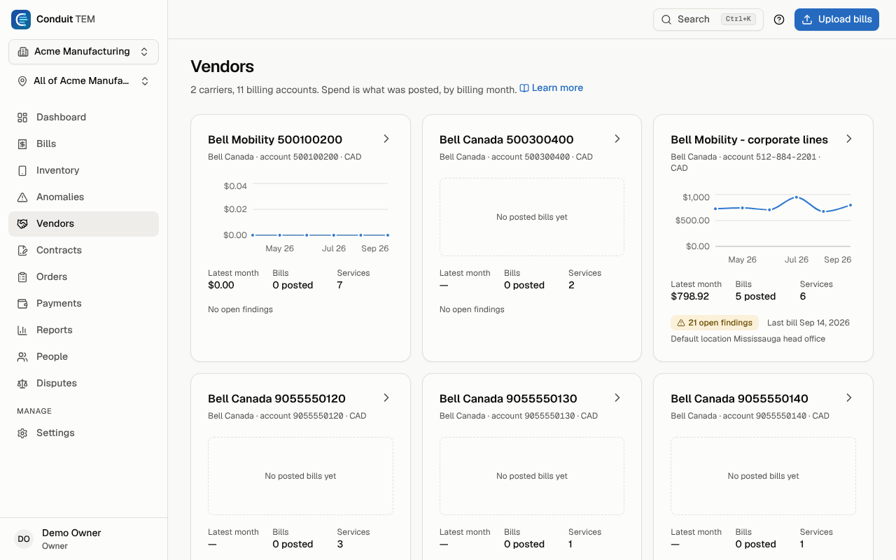This screenshot has height=560, width=896.
Task: Click 'account 500100200' text
Action: click(x=299, y=157)
